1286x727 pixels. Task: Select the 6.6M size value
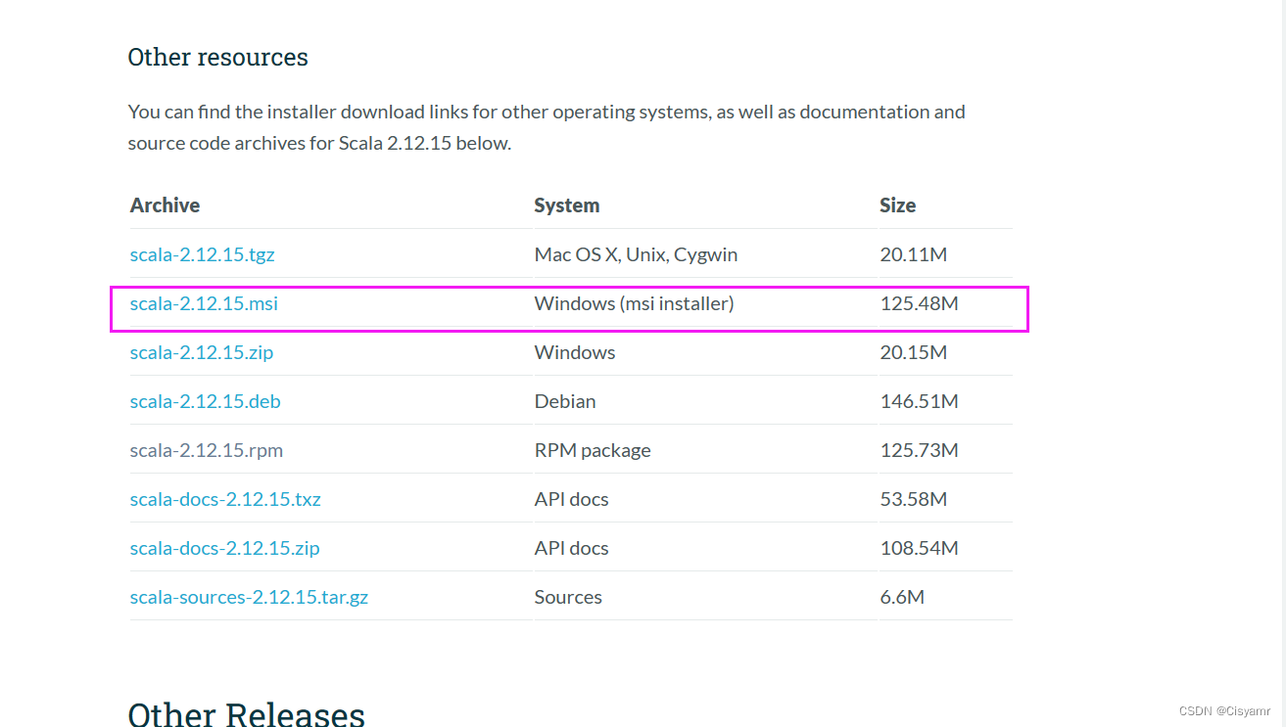pyautogui.click(x=902, y=597)
